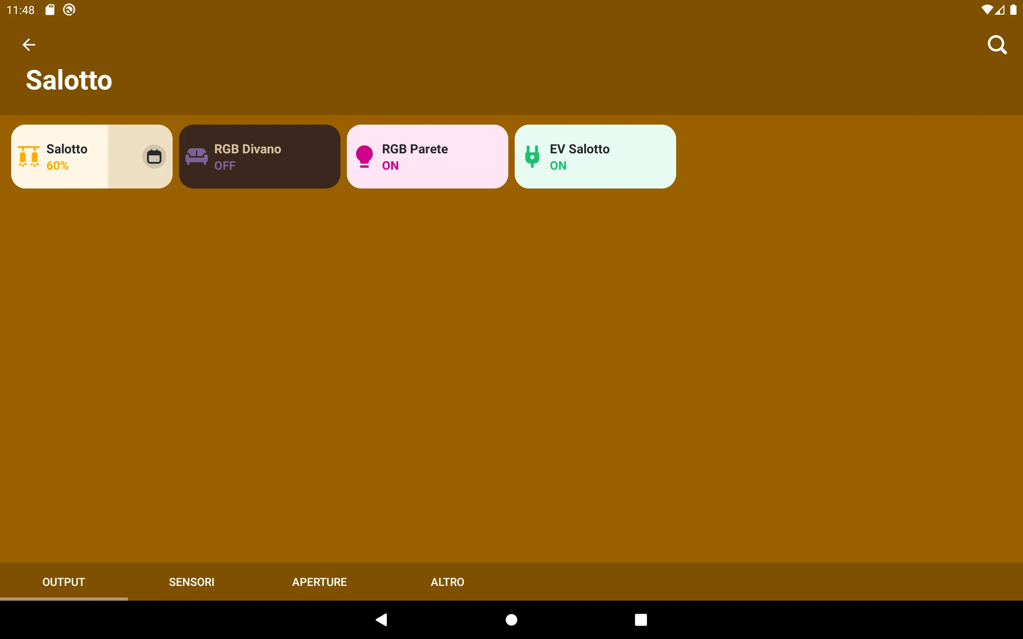Select the SENSORI tab
Screen dimensions: 1023x639
(x=191, y=581)
